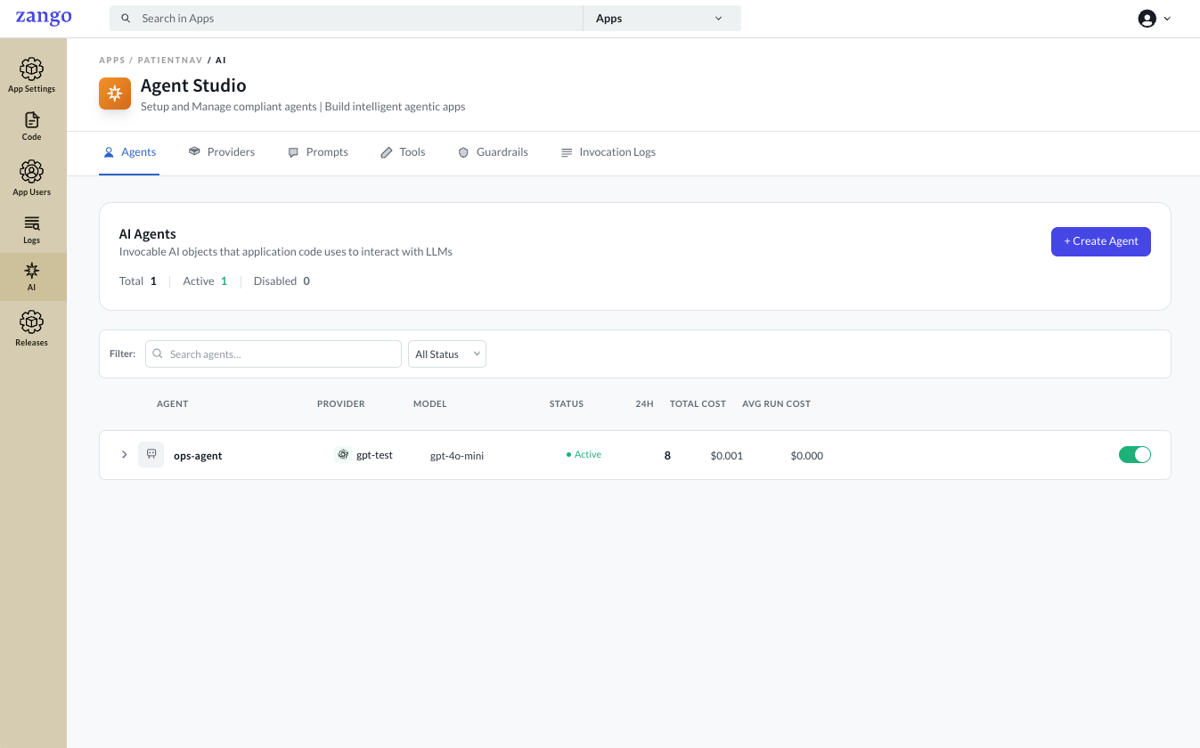Go to App Users in sidebar
The image size is (1200, 748).
[x=32, y=178]
